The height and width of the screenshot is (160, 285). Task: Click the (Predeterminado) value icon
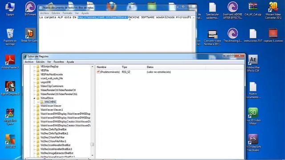(x=98, y=72)
